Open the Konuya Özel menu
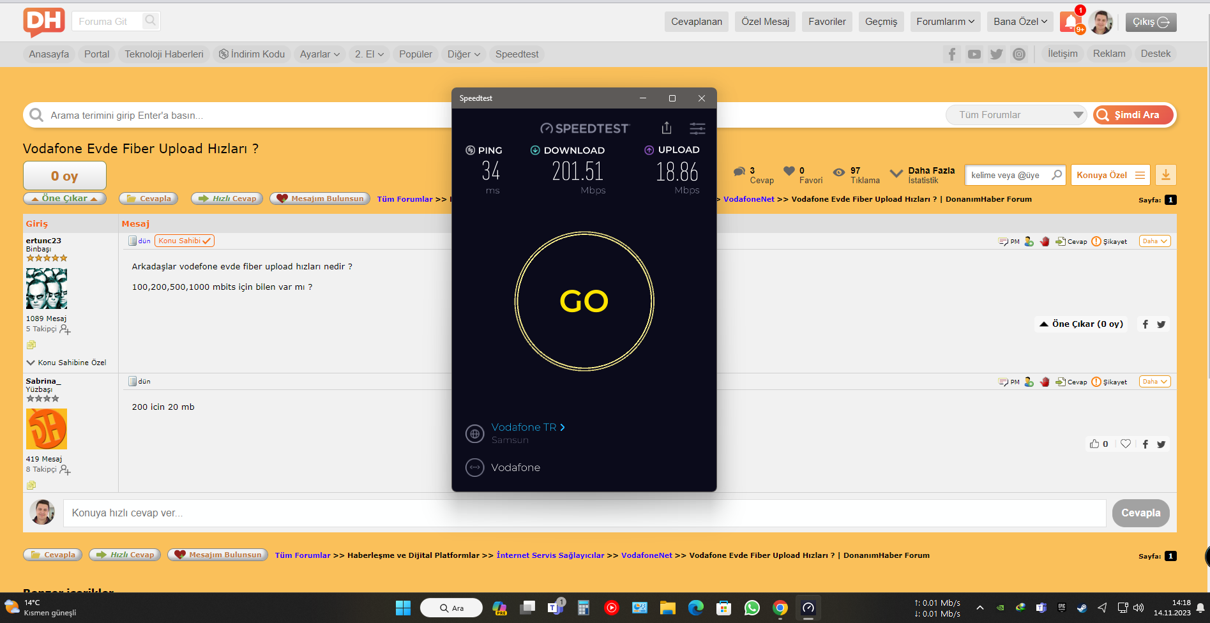The height and width of the screenshot is (623, 1210). [1110, 175]
